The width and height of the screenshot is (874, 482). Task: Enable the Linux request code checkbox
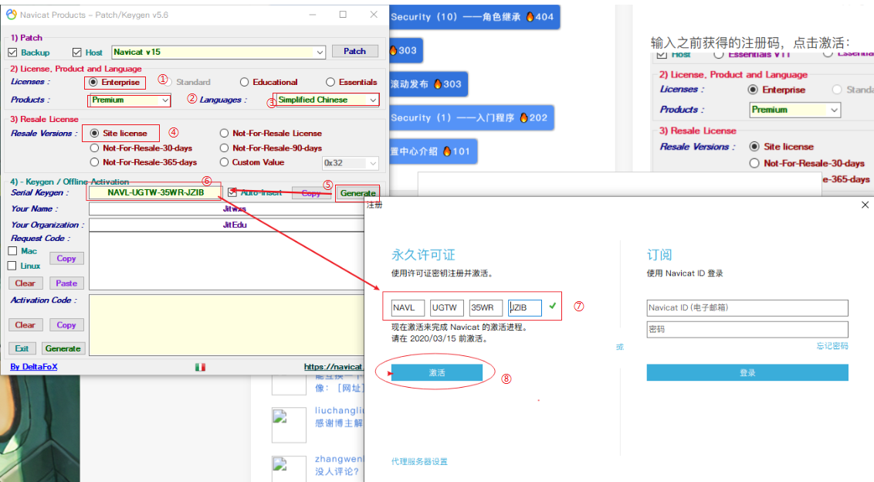pyautogui.click(x=12, y=266)
